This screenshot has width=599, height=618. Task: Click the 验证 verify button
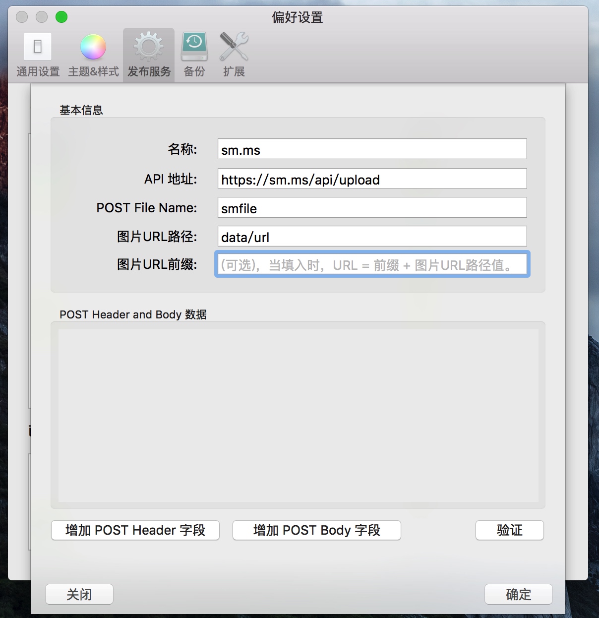[510, 530]
